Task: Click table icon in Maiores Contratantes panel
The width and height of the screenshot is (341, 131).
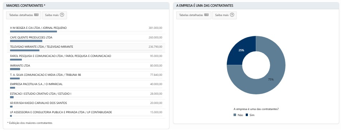Action: pyautogui.click(x=36, y=15)
